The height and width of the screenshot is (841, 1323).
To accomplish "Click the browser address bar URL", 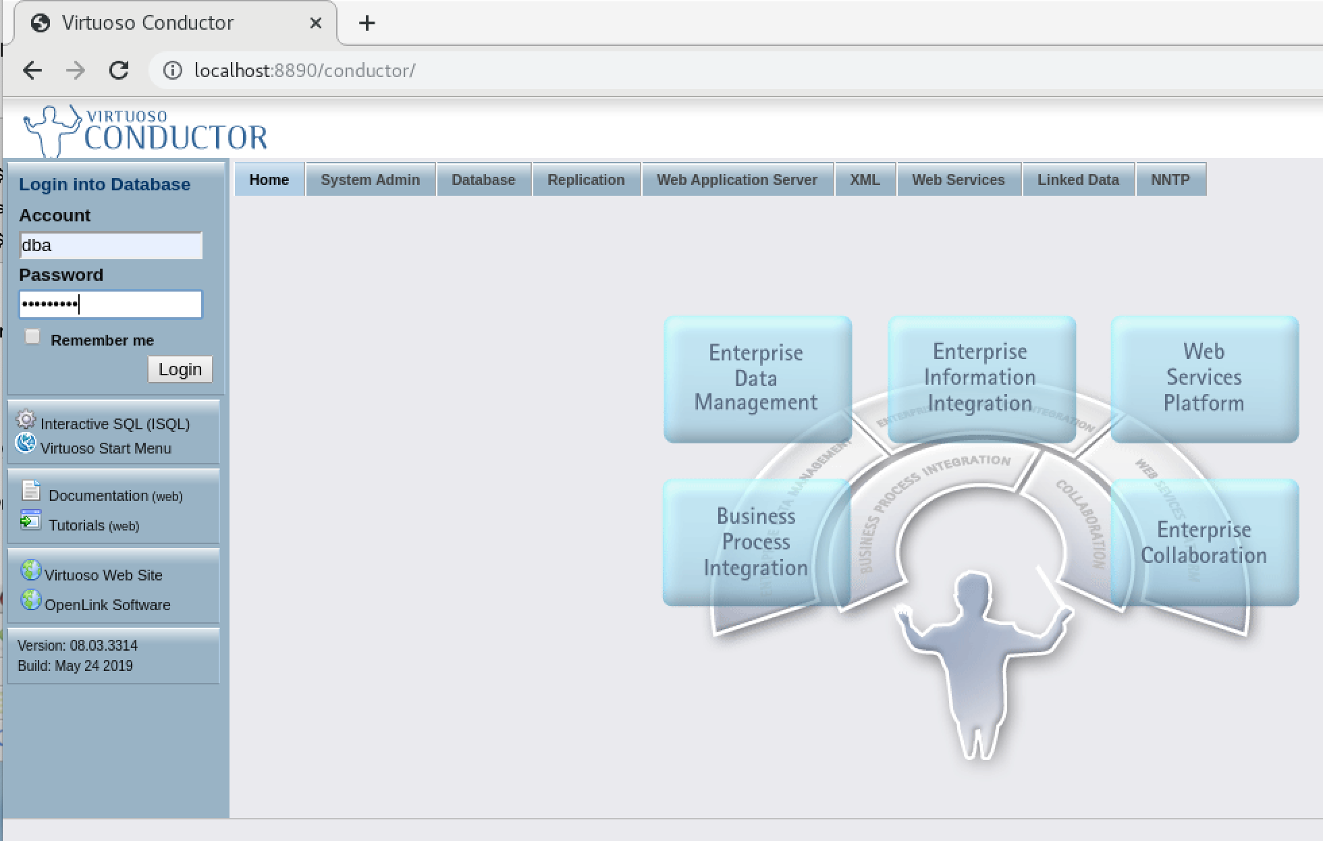I will tap(305, 70).
